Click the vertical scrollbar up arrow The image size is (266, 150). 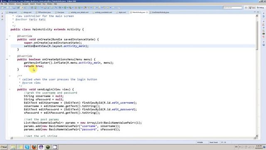[x=257, y=15]
